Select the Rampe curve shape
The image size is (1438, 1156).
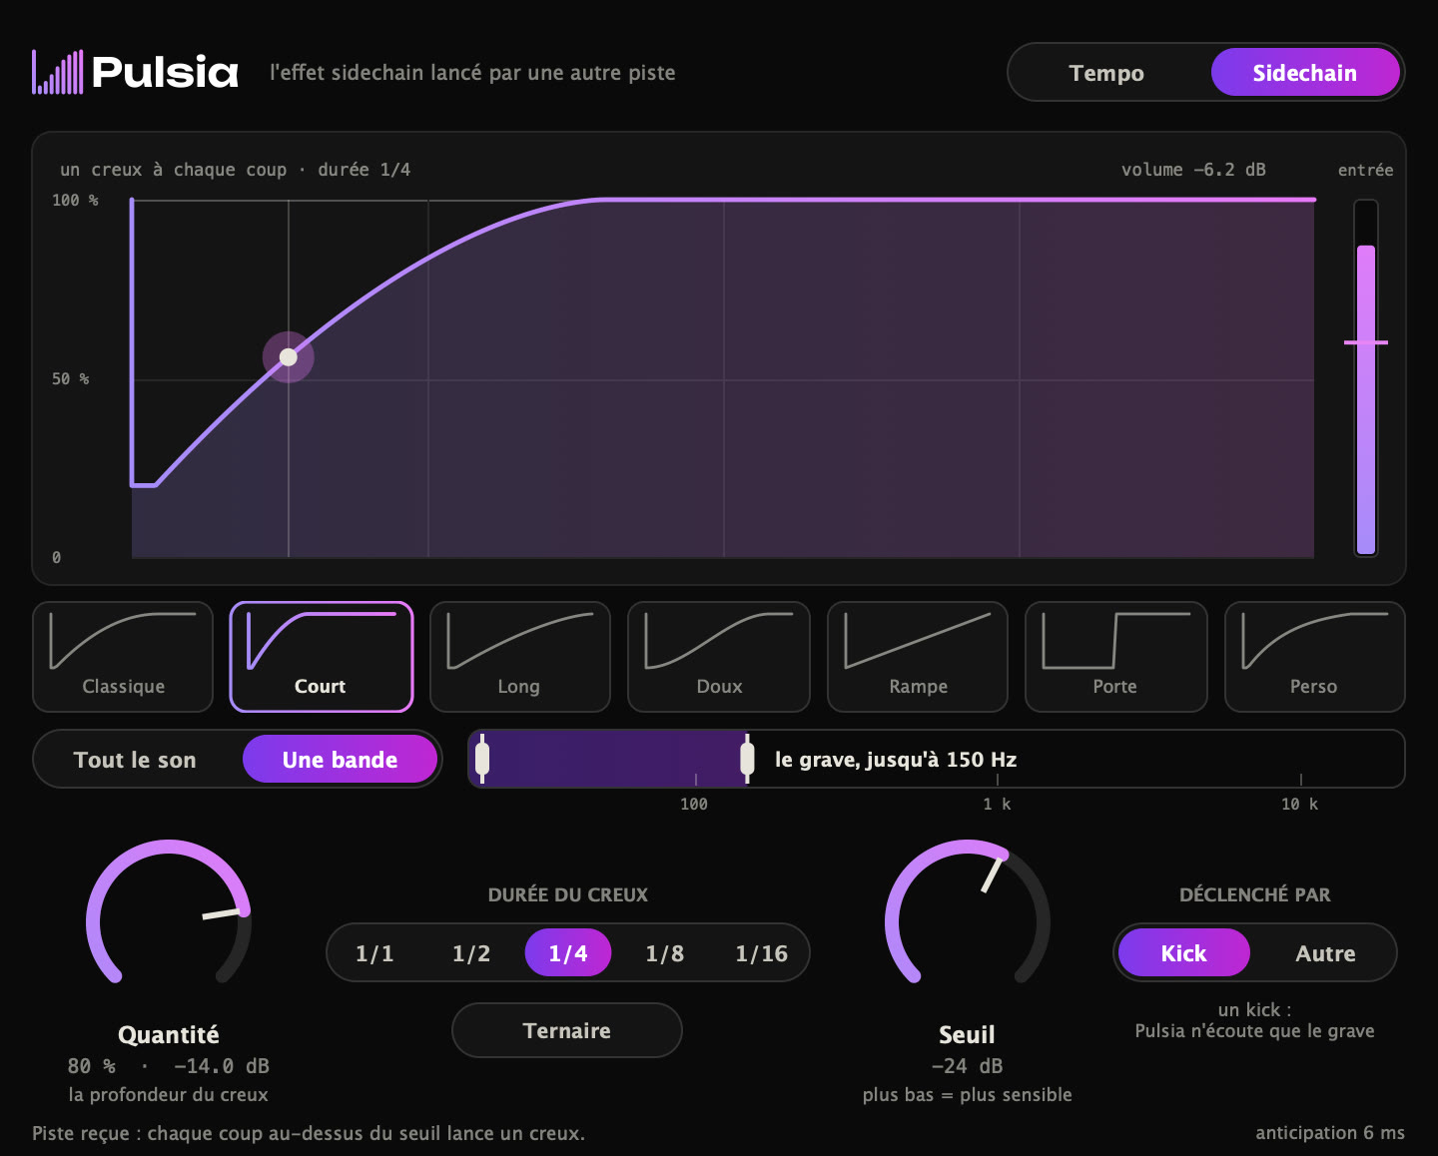tap(918, 657)
